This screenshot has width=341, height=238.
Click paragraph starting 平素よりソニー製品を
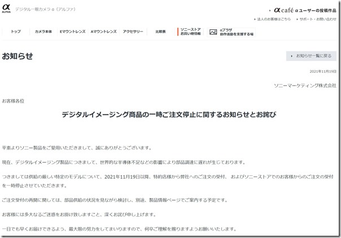pyautogui.click(x=77, y=148)
